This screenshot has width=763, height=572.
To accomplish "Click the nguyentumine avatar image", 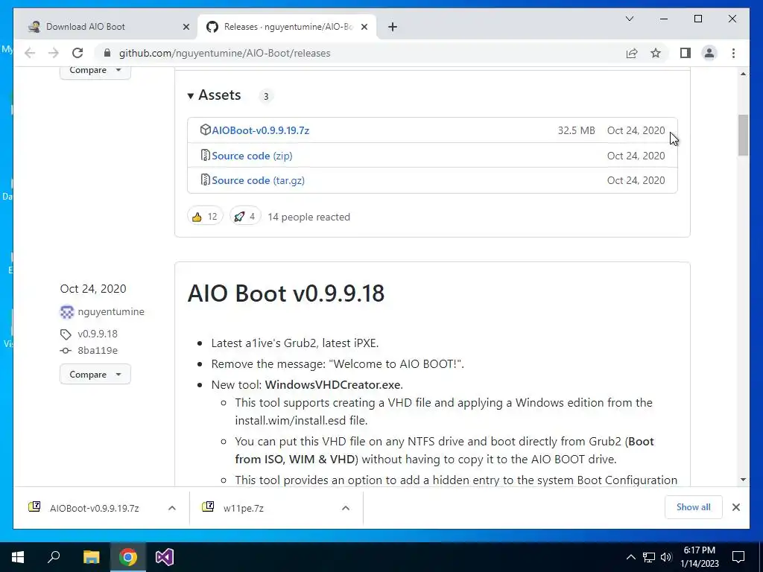I will [x=66, y=312].
